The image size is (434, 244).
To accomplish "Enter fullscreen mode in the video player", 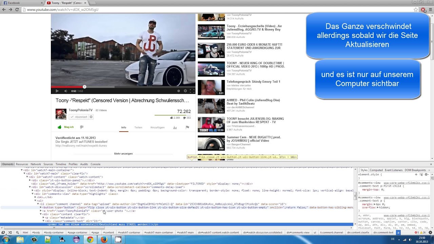I will (x=192, y=91).
